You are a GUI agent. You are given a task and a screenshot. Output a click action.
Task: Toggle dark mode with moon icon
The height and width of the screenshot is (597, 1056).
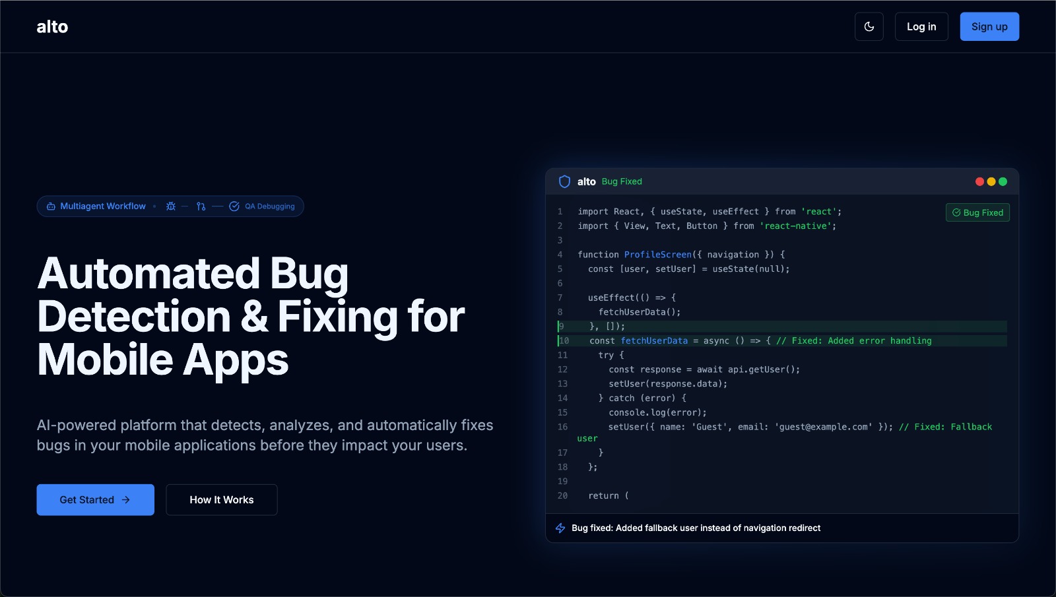869,26
